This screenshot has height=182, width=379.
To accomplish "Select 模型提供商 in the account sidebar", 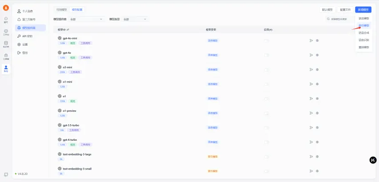I will [31, 28].
